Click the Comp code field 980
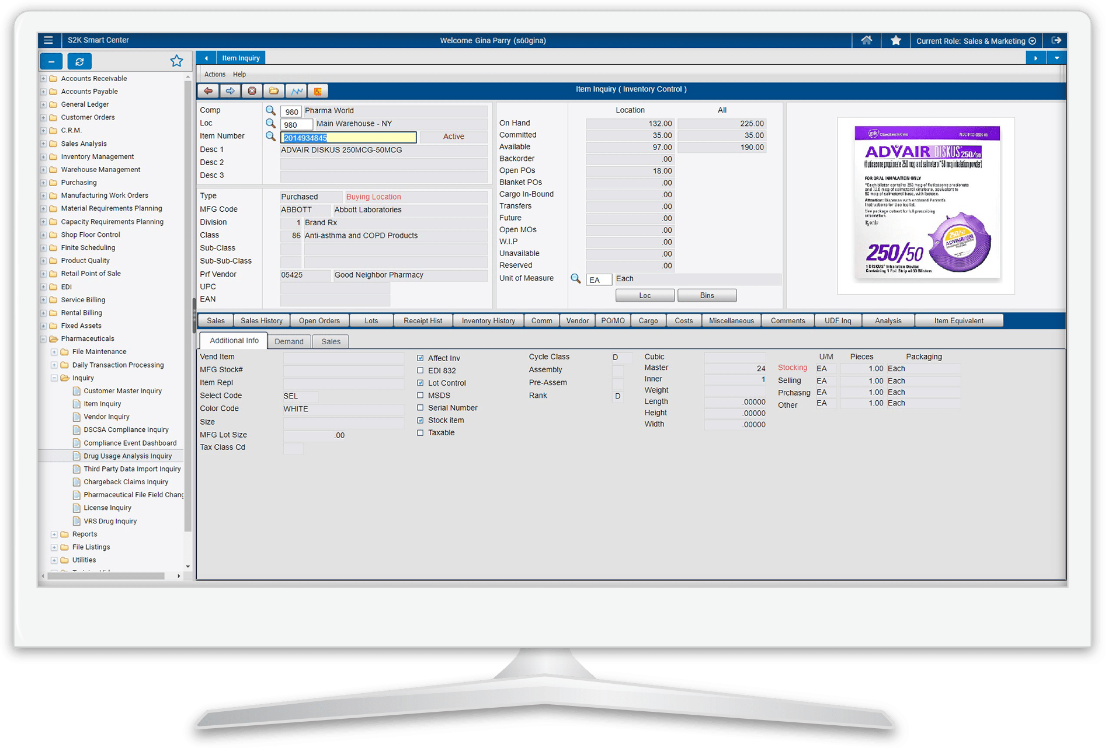This screenshot has width=1105, height=748. 291,111
